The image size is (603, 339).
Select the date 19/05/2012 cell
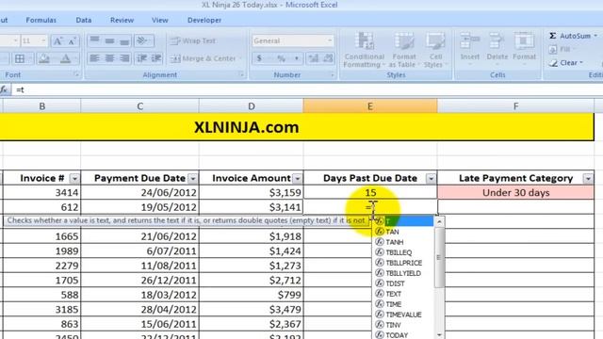click(x=140, y=207)
